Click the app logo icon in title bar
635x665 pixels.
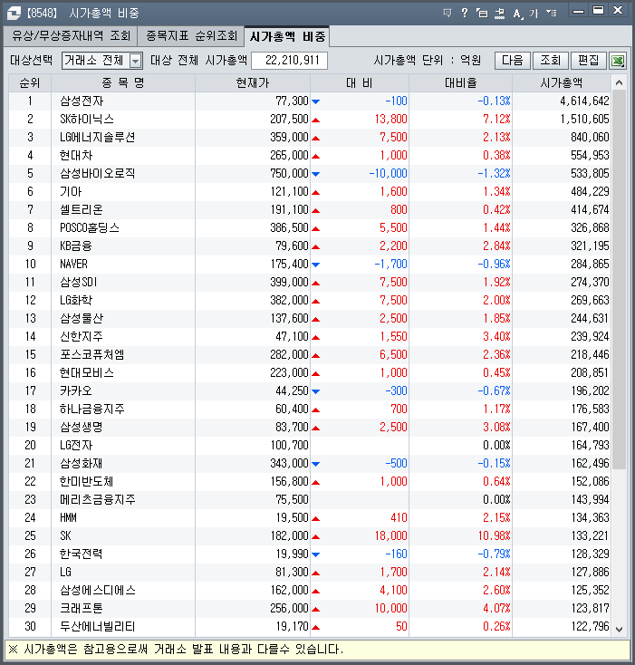click(x=14, y=14)
